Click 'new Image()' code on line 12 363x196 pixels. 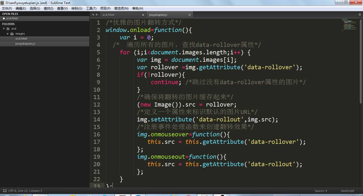point(159,105)
